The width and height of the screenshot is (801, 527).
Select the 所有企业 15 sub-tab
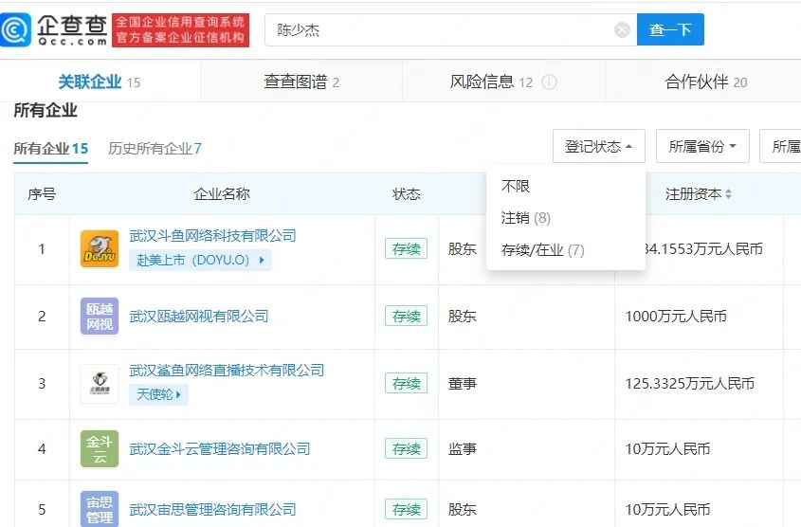[x=50, y=149]
